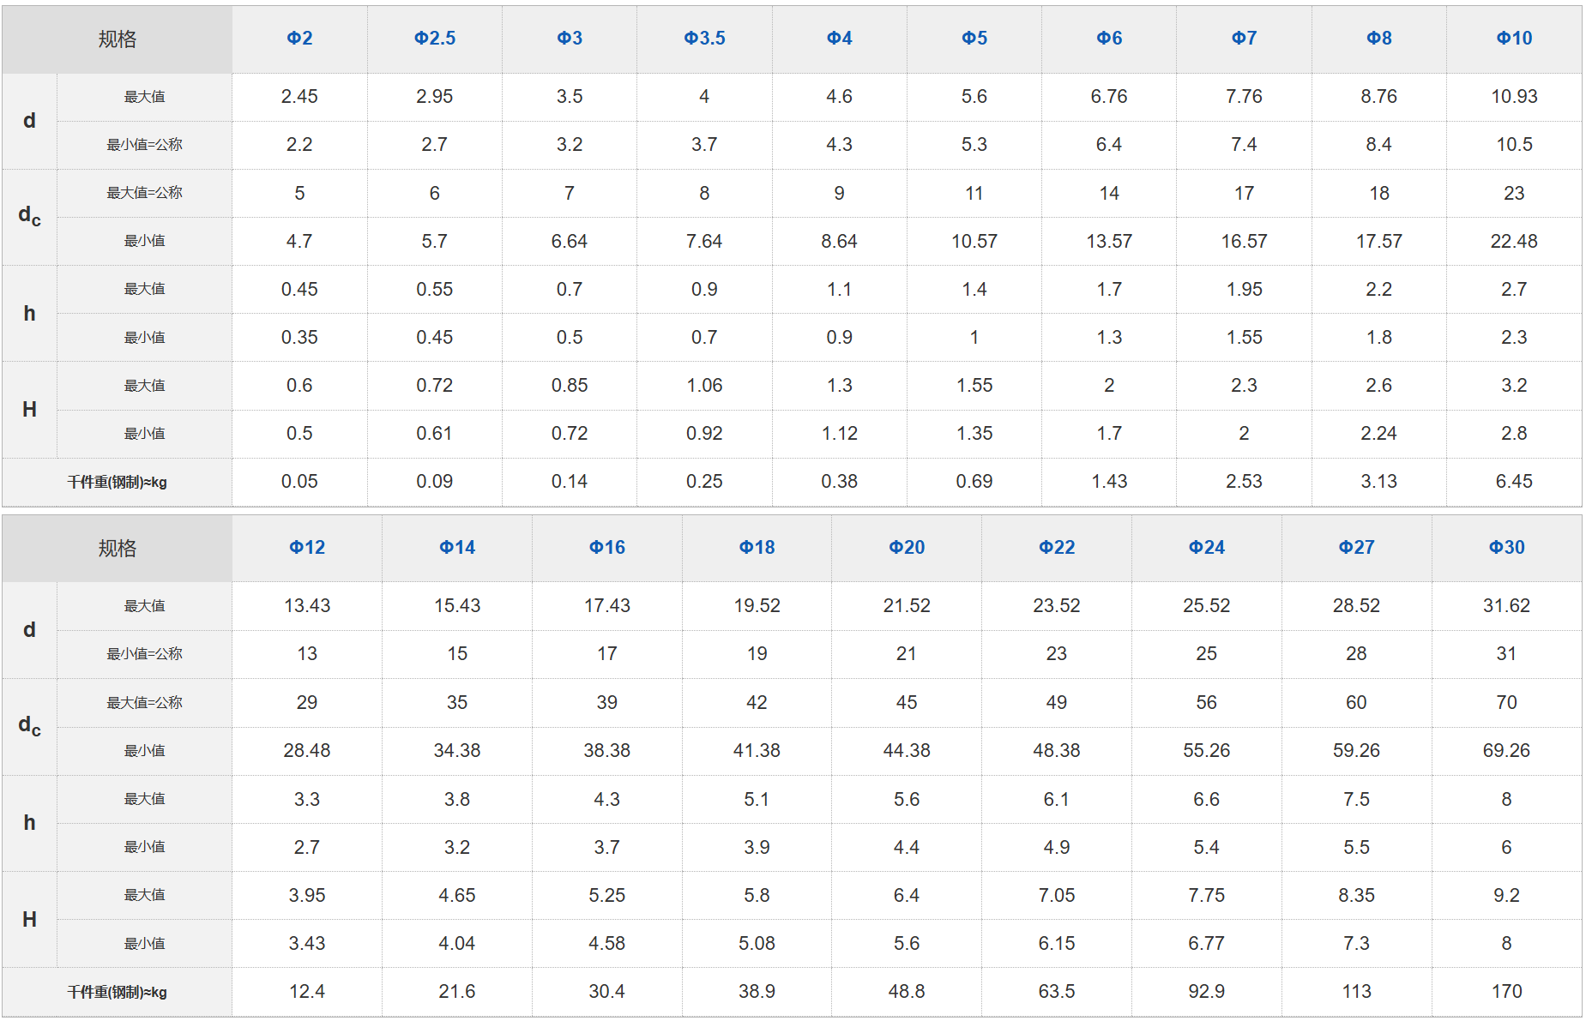
Task: Click the Φ12 header link
Action: [x=306, y=548]
